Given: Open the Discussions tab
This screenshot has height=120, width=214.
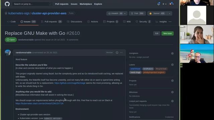Looking at the screenshot, I should (75, 22).
